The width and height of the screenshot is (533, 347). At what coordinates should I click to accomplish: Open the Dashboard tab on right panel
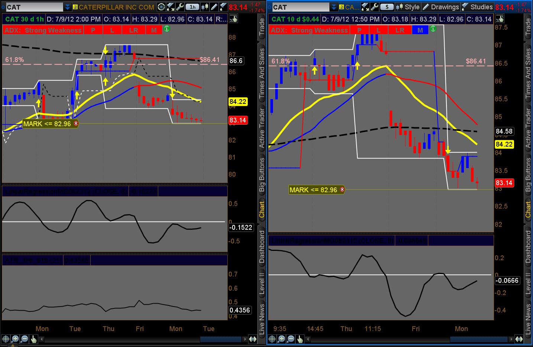coord(528,247)
